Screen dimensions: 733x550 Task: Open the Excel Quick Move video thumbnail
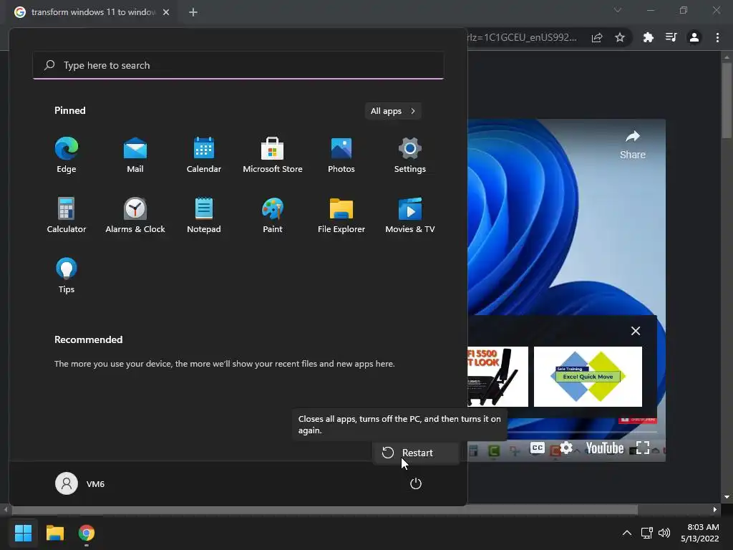tap(588, 377)
